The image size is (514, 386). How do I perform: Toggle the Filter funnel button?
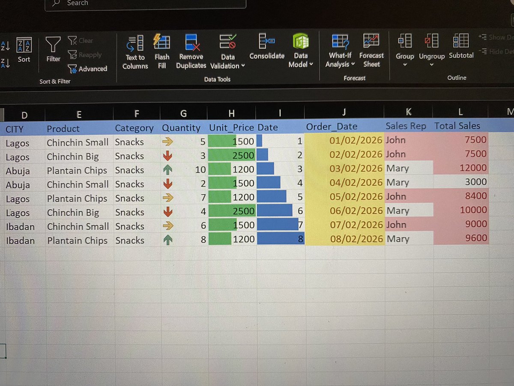(x=53, y=50)
